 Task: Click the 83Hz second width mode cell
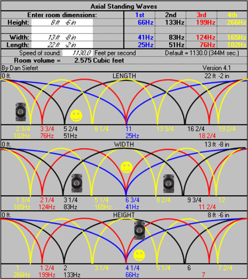coord(177,37)
